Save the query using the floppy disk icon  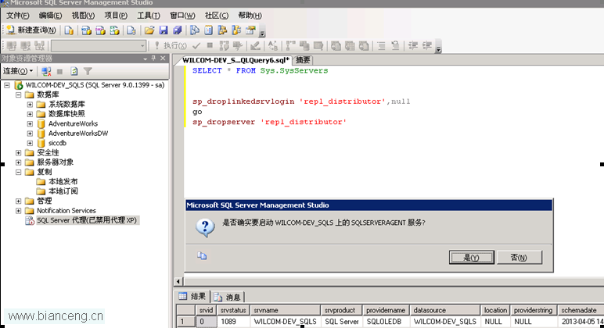click(164, 30)
